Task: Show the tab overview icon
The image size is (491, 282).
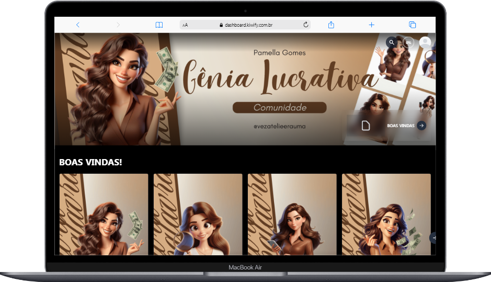Action: pos(412,25)
